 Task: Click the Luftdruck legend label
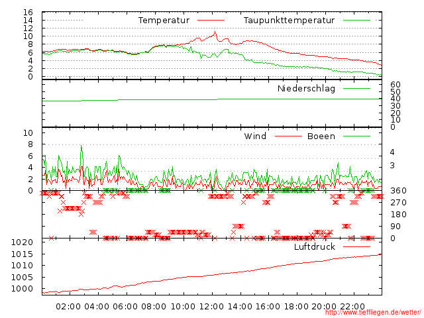[315, 246]
